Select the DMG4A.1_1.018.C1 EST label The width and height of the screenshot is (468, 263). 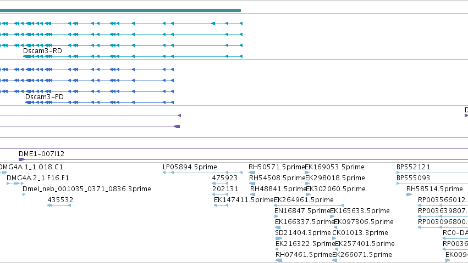coord(31,167)
